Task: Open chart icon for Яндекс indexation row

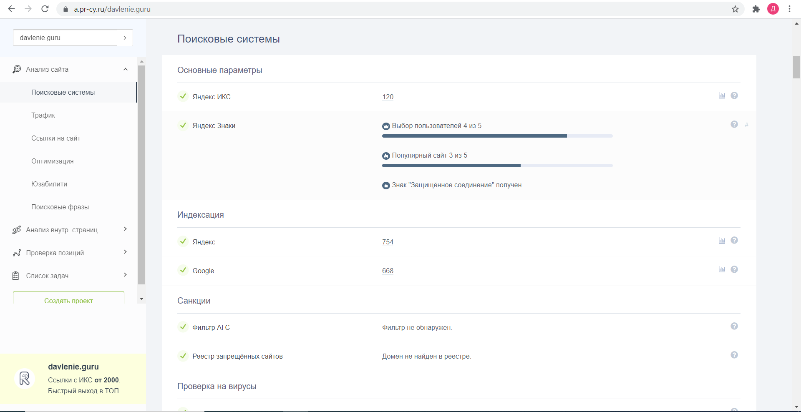Action: coord(722,241)
